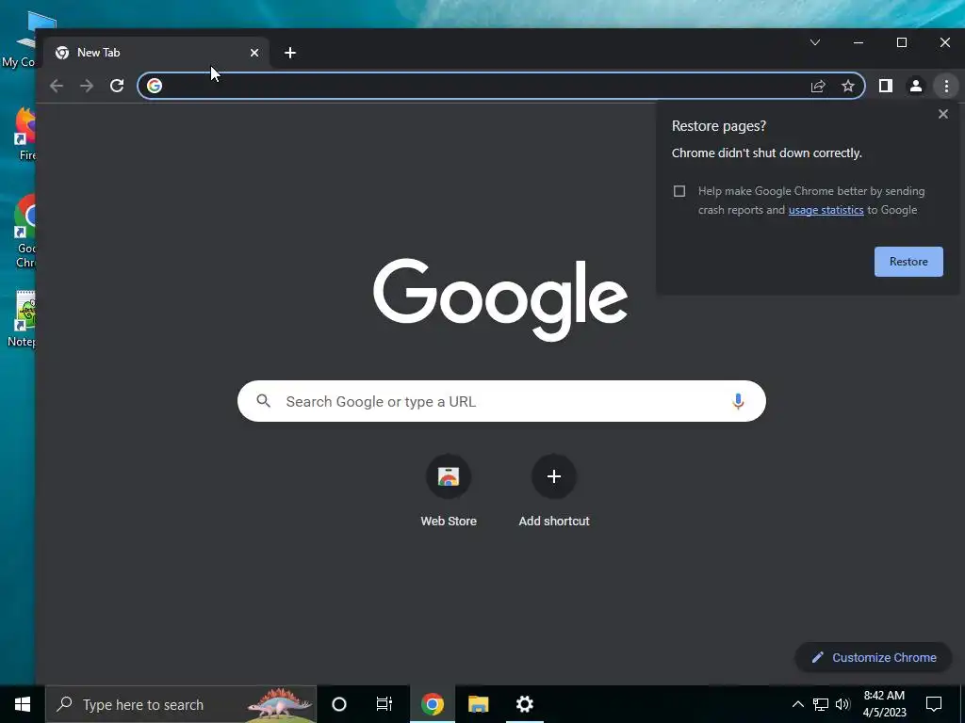Open Settings gear on the taskbar

click(x=524, y=704)
